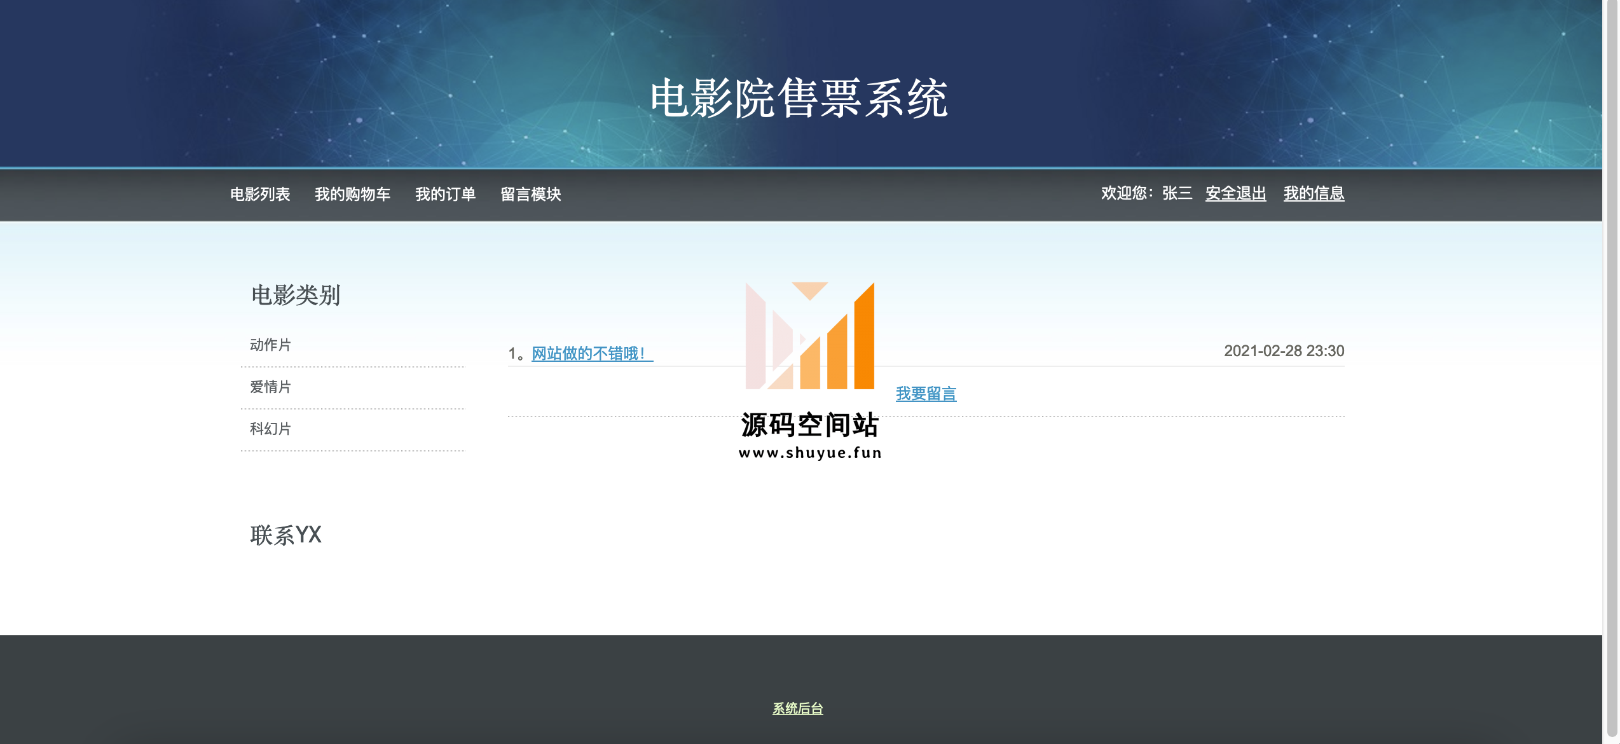The image size is (1620, 744).
Task: Go to 我的购物车 in navigation bar
Action: (x=352, y=194)
